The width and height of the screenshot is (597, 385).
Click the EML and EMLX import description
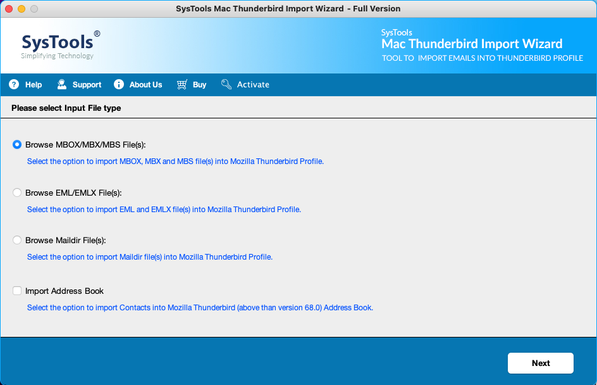[x=164, y=209]
